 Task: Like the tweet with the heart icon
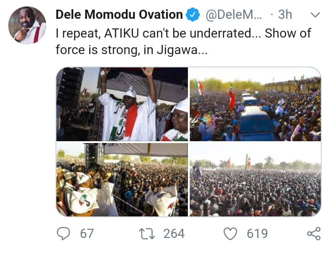[x=231, y=233]
